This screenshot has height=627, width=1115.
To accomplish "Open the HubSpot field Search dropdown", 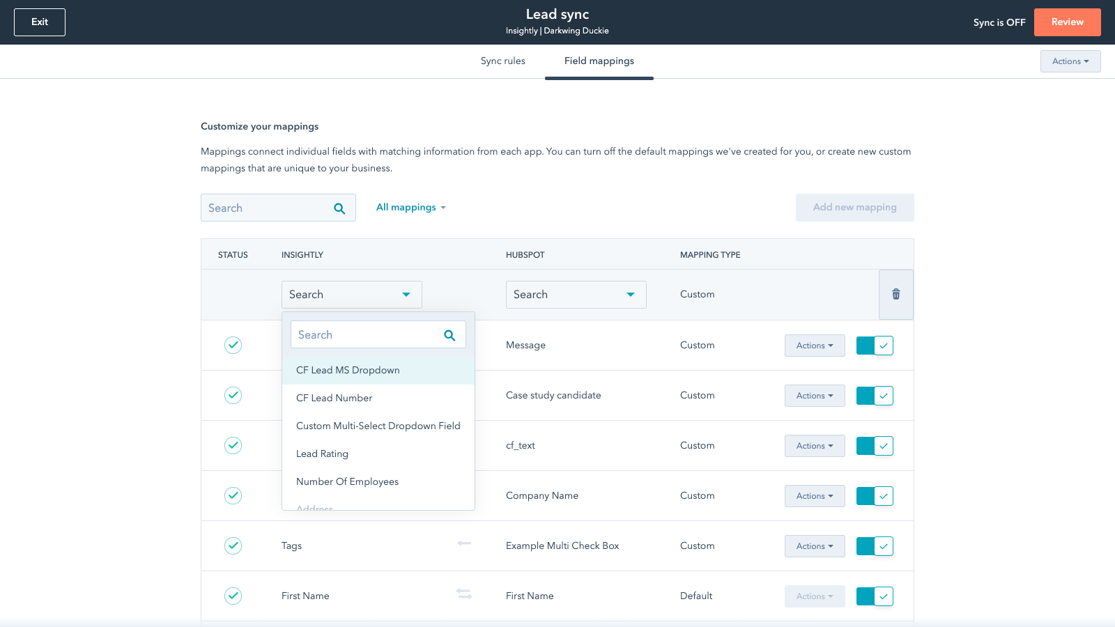I will 576,295.
